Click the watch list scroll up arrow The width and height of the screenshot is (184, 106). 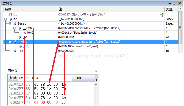pyautogui.click(x=181, y=9)
